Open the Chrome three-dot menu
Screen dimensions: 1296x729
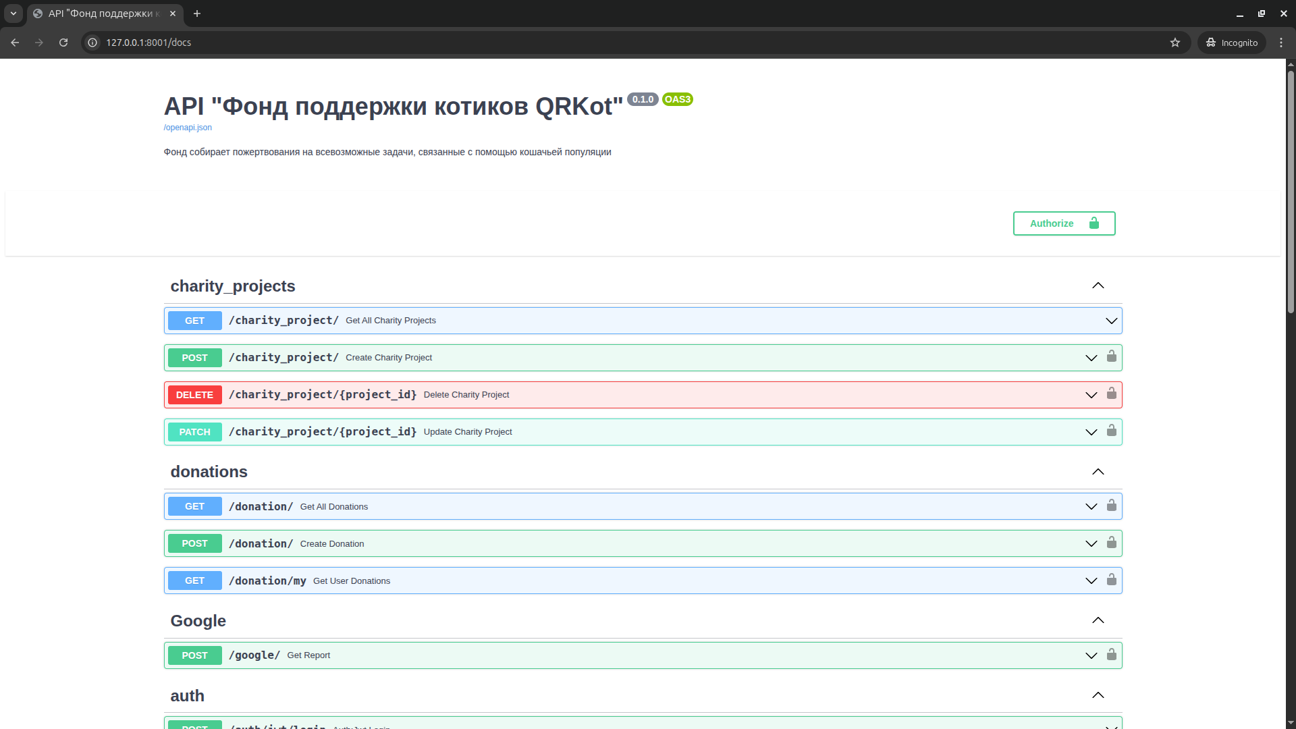1282,42
